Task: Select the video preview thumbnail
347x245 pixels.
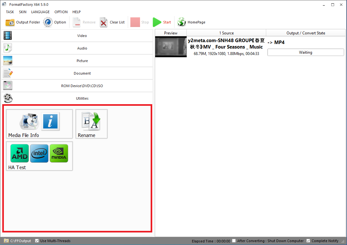Action: (171, 47)
